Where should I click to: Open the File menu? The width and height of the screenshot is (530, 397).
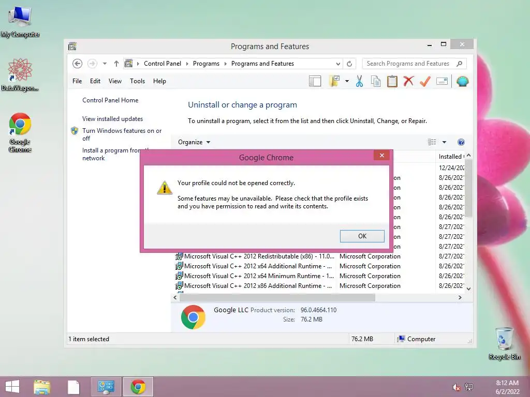click(x=77, y=81)
